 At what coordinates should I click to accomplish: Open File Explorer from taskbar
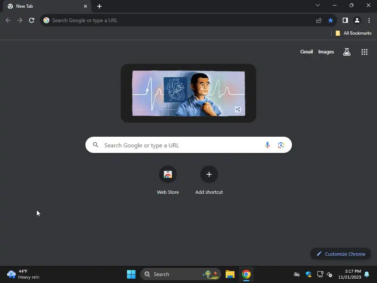tap(230, 274)
